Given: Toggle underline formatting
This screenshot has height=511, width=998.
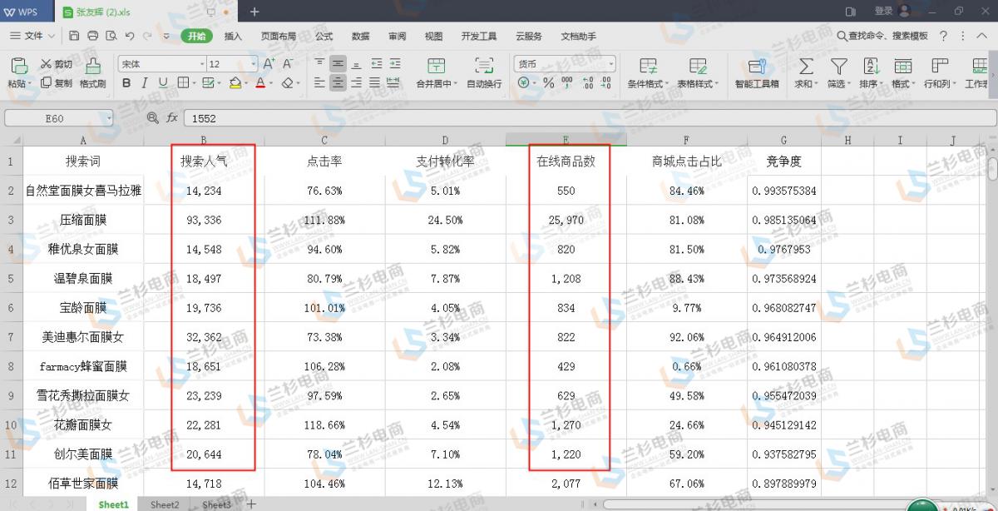Looking at the screenshot, I should (x=163, y=83).
